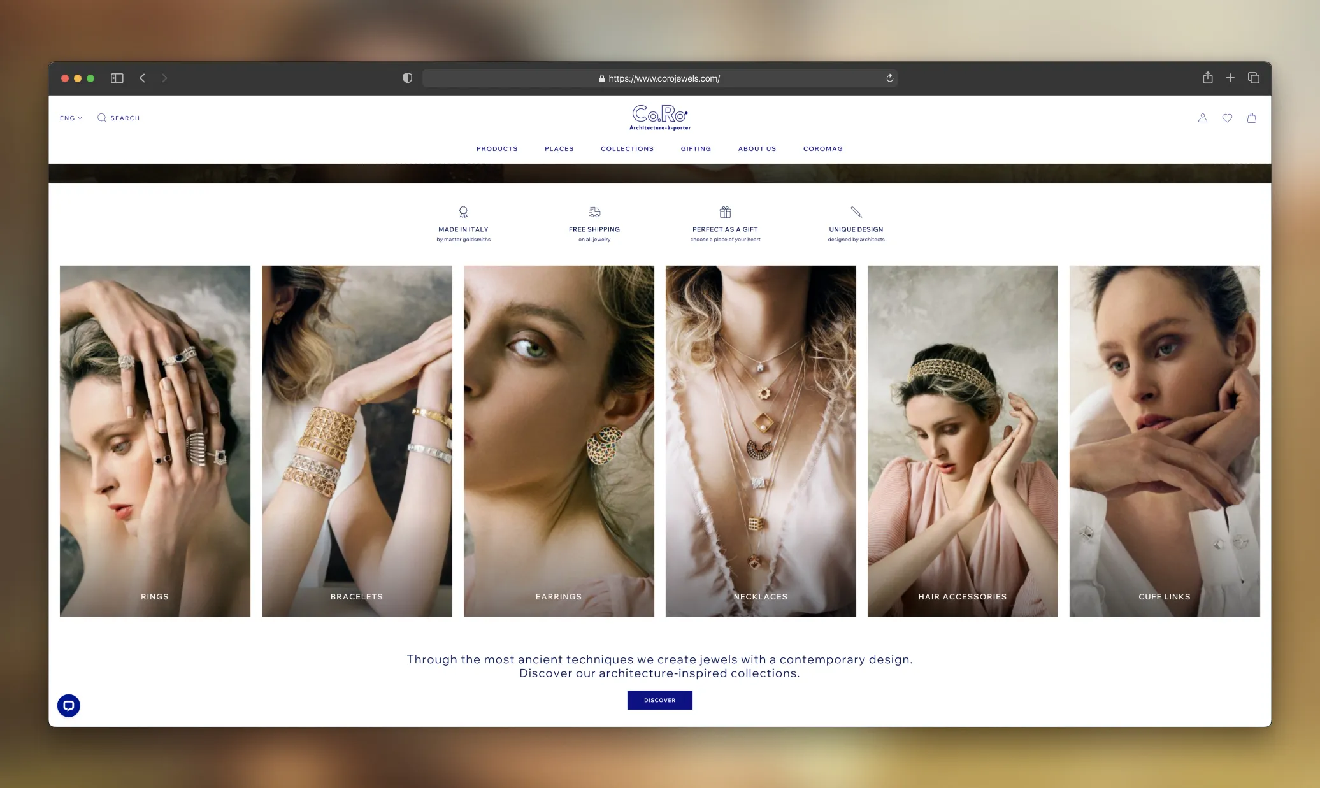Toggle the Safari sidebar icon
Screen dimensions: 1320x788
tap(117, 78)
